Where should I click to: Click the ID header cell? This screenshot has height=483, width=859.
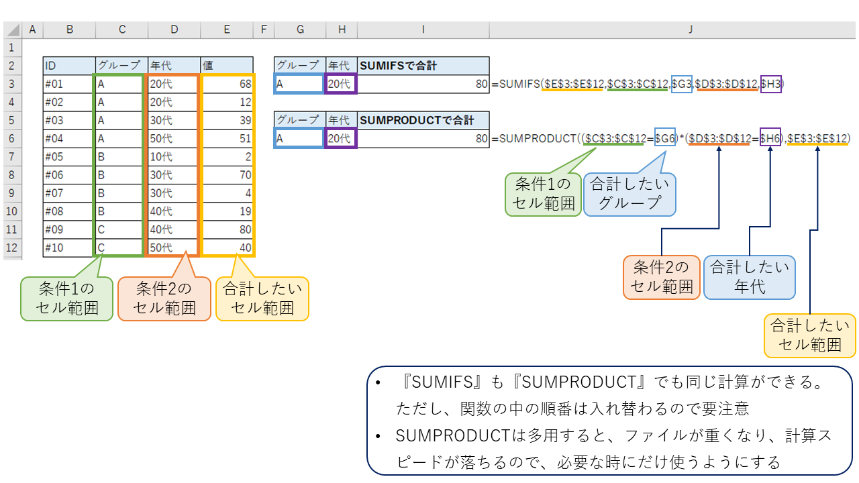(69, 66)
